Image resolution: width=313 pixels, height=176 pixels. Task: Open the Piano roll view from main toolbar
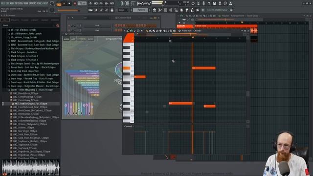point(160,10)
